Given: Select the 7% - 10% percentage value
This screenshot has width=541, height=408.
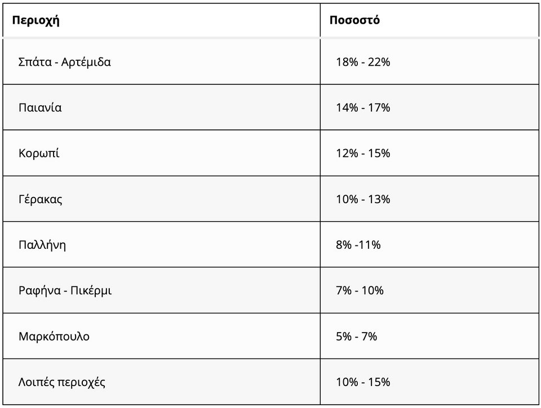Looking at the screenshot, I should (x=360, y=290).
